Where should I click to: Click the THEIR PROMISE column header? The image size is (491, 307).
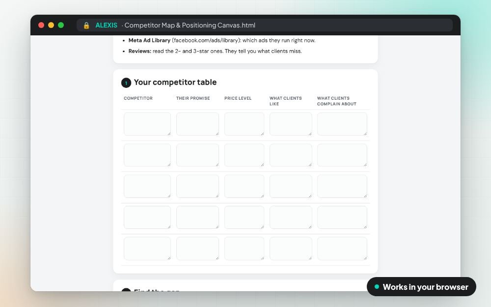coord(193,98)
